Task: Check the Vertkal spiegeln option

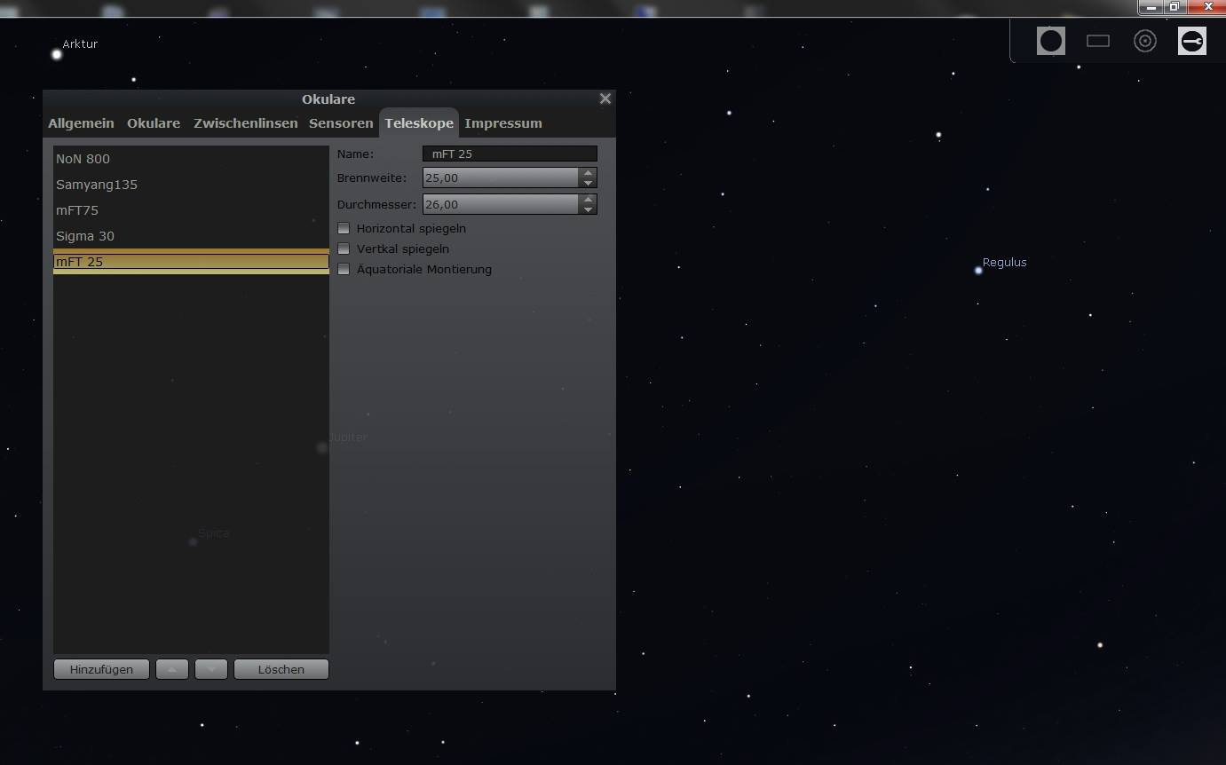Action: pyautogui.click(x=344, y=248)
